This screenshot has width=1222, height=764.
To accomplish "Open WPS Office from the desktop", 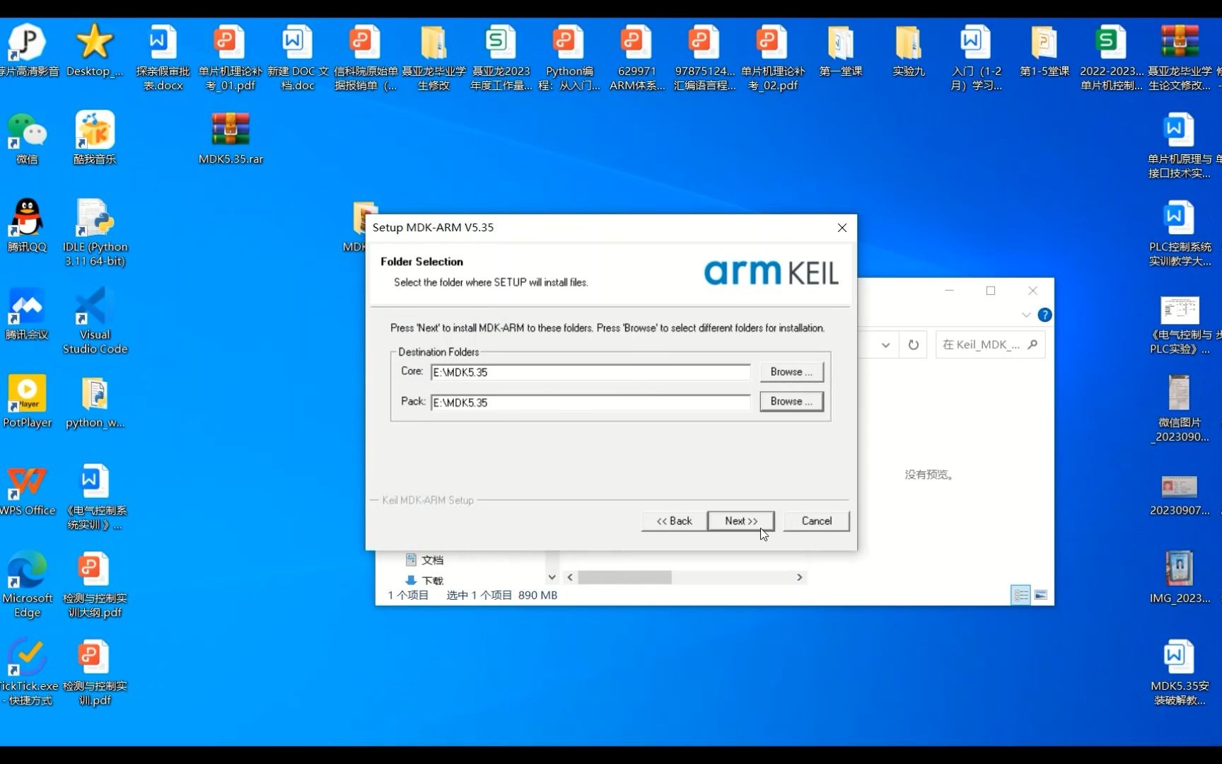I will [27, 485].
